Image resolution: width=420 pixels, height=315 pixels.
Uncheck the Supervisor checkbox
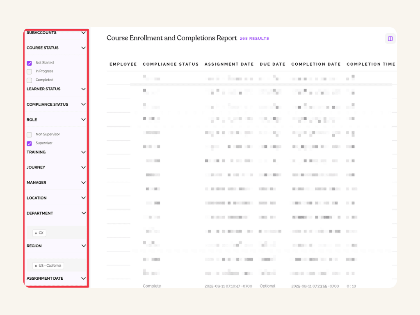30,143
